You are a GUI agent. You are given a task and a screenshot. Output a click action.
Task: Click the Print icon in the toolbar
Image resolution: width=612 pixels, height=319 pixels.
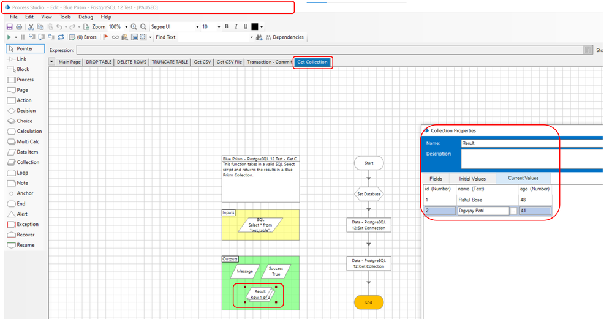tap(19, 27)
